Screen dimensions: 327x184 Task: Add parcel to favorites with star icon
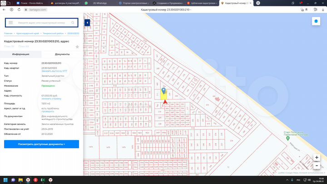(x=77, y=46)
